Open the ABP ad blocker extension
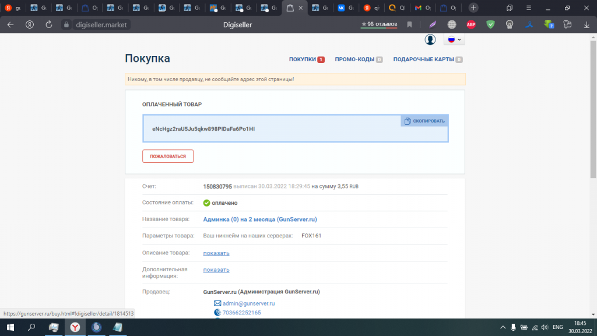This screenshot has width=597, height=336. point(471,24)
